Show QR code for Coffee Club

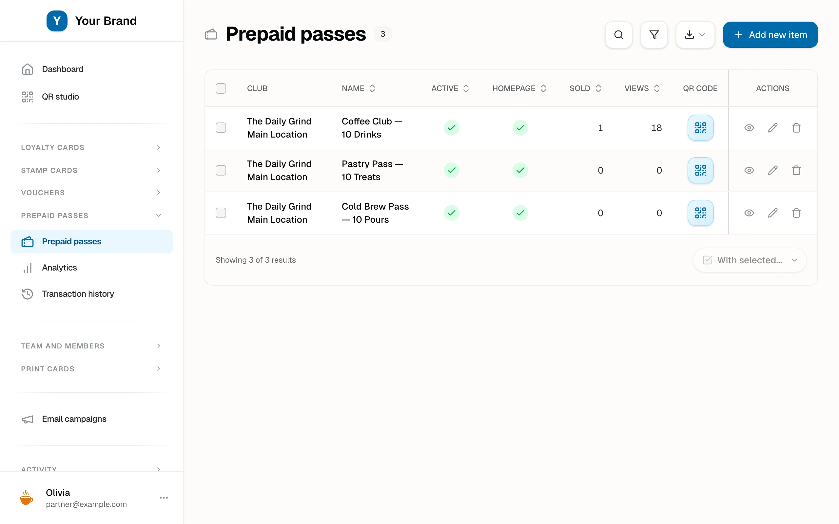pos(700,127)
